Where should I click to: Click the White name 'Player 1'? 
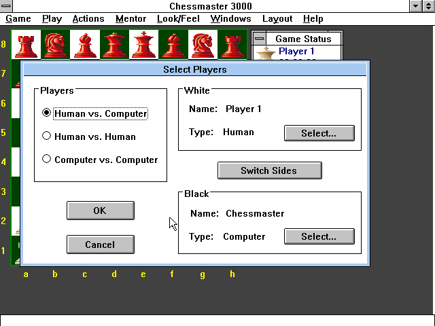click(243, 109)
